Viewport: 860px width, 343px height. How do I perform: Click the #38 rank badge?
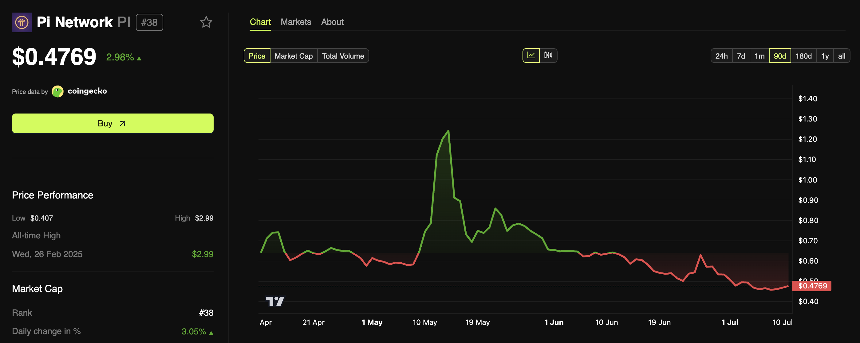(x=149, y=22)
